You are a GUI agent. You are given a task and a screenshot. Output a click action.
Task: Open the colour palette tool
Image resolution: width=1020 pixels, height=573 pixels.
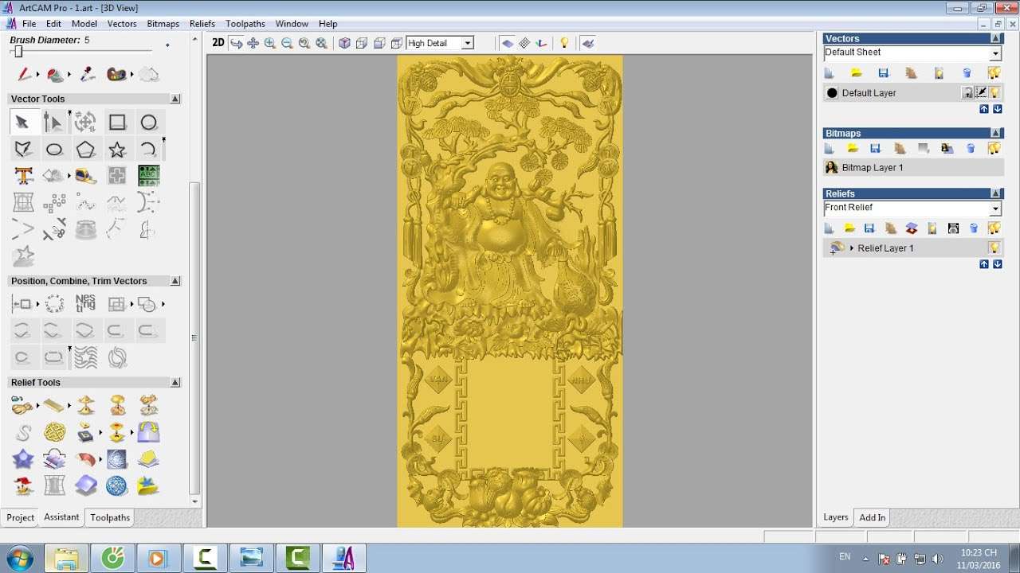[x=116, y=74]
